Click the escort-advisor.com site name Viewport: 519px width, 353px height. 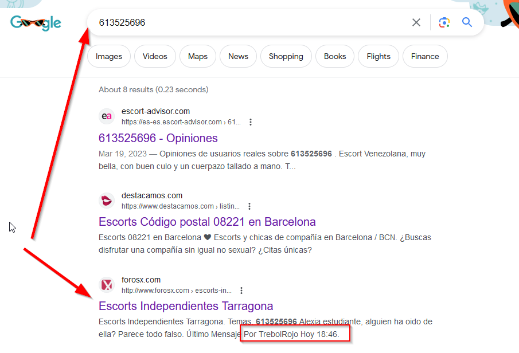point(155,112)
